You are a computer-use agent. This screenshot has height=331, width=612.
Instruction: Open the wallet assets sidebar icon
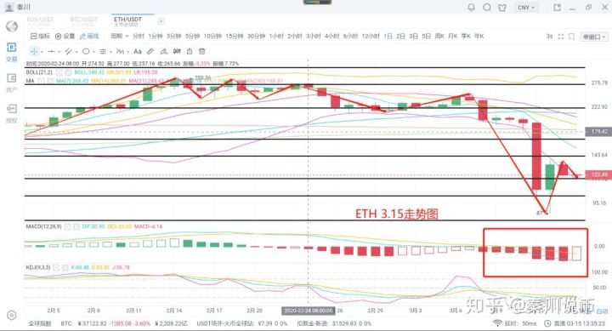12,82
